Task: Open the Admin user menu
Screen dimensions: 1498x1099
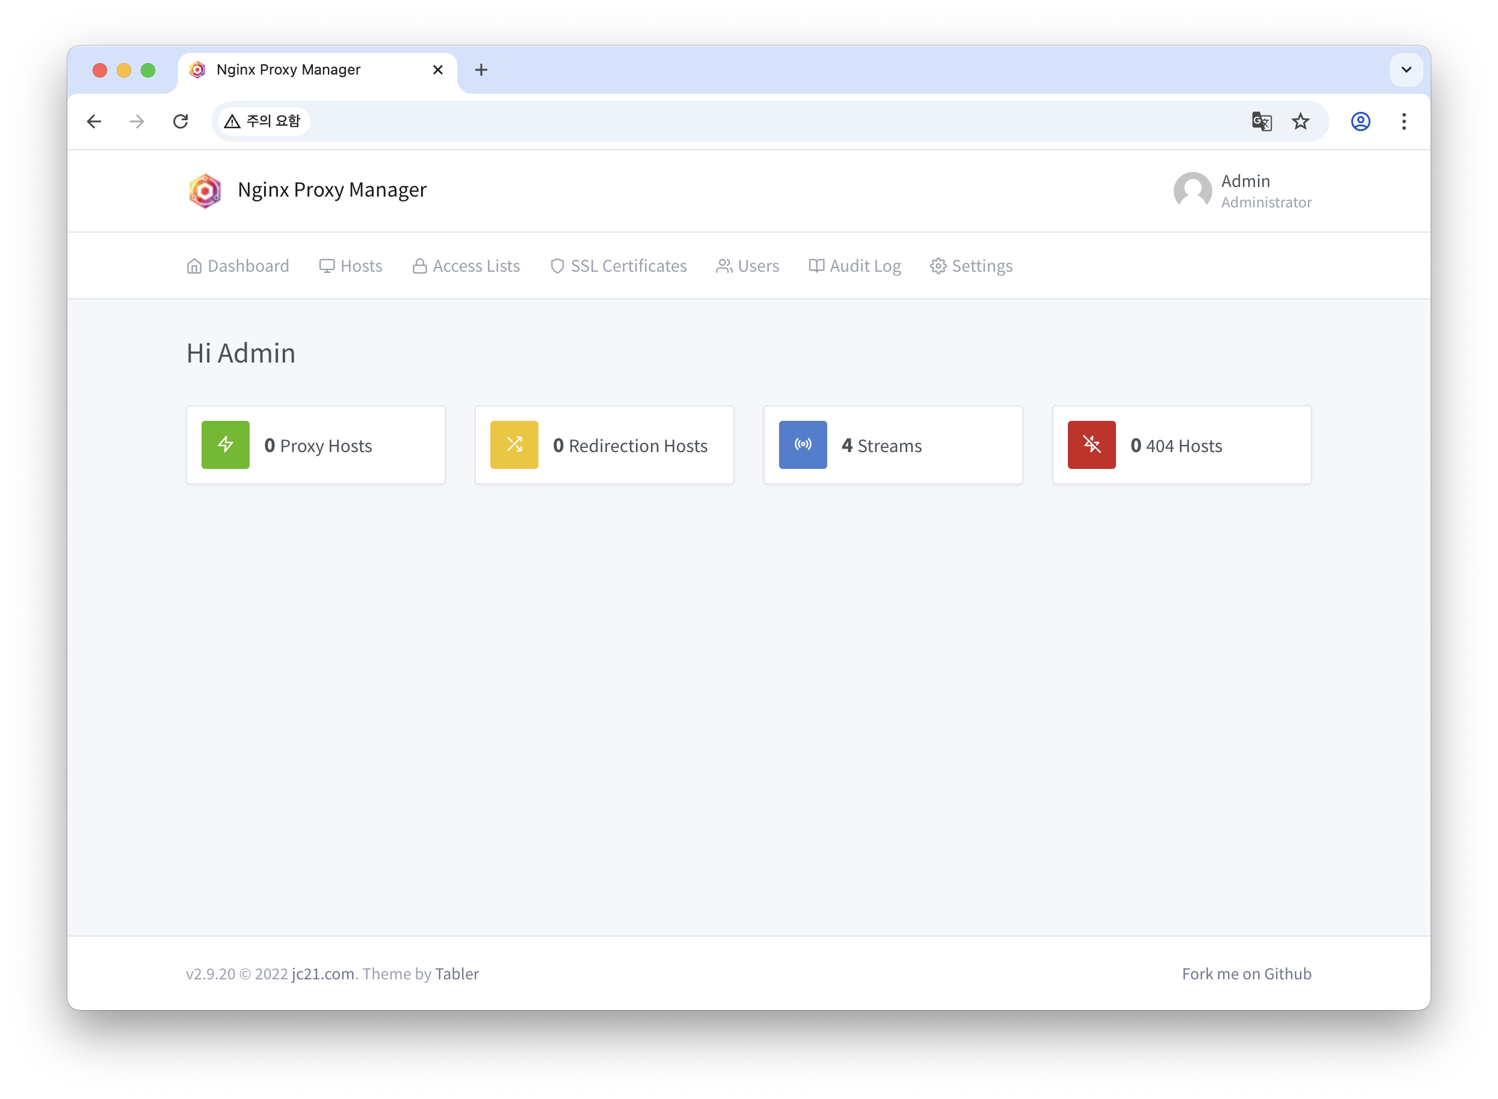Action: coord(1242,191)
